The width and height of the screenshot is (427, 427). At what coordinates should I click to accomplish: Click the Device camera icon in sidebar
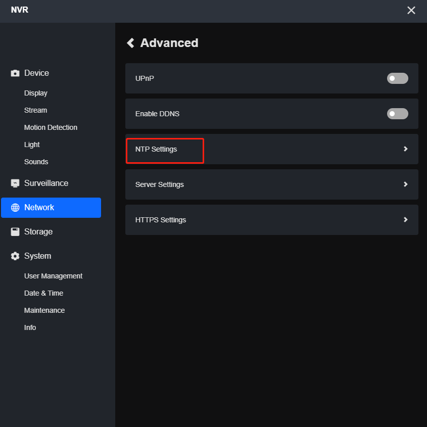15,73
